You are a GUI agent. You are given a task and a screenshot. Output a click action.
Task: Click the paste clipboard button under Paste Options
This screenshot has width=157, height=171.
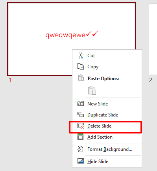92,90
